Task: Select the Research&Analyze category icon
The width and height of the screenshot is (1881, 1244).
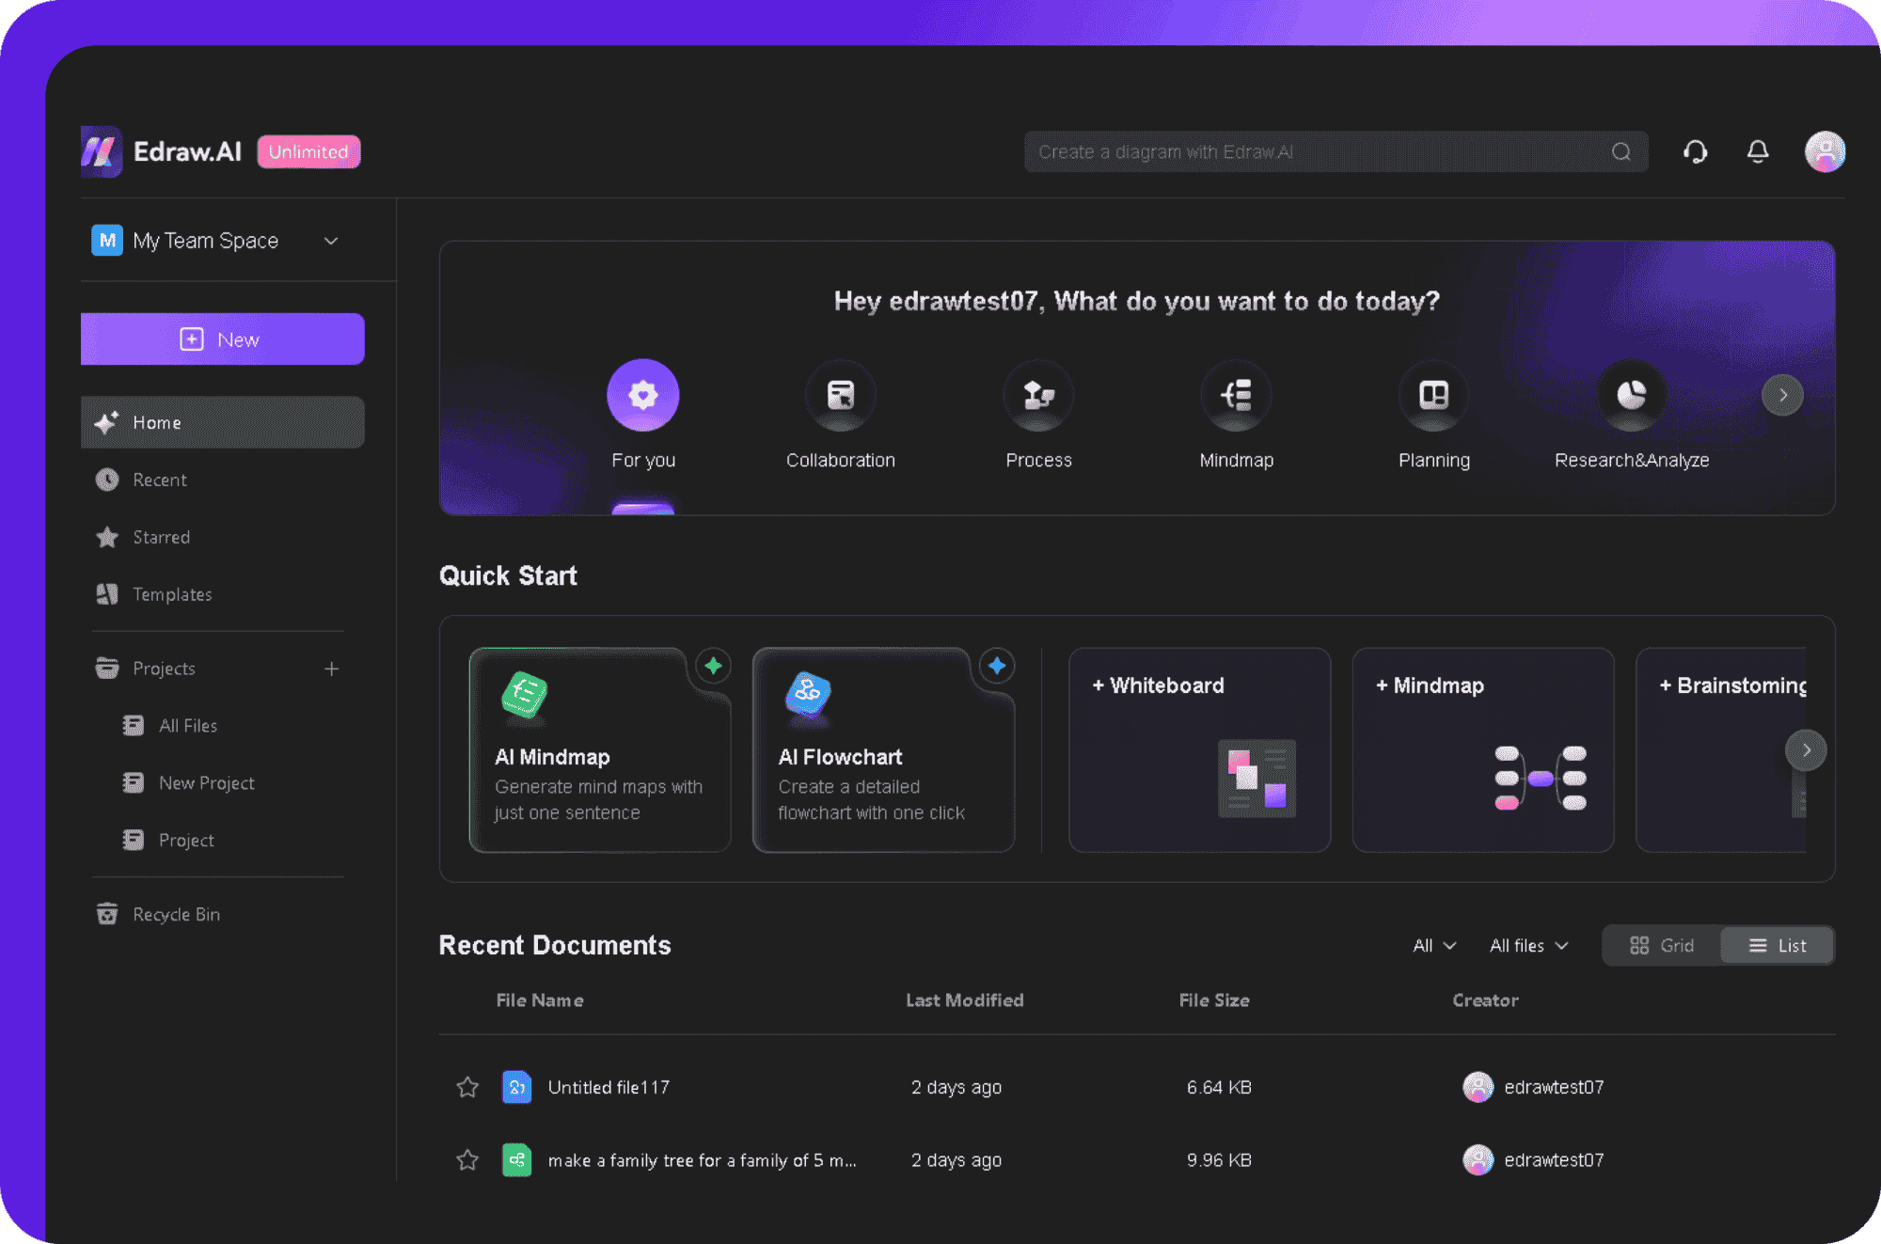Action: click(x=1632, y=395)
